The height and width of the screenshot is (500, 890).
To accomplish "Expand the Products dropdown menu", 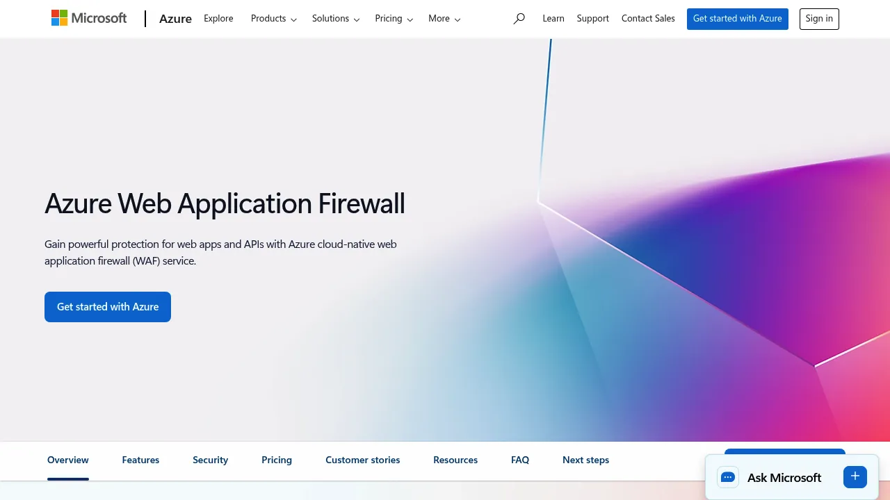I will [274, 19].
